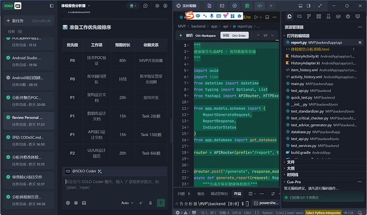The height and width of the screenshot is (215, 367).
Task: Switch to the 调试控制台 panel tab
Action: pos(219,194)
